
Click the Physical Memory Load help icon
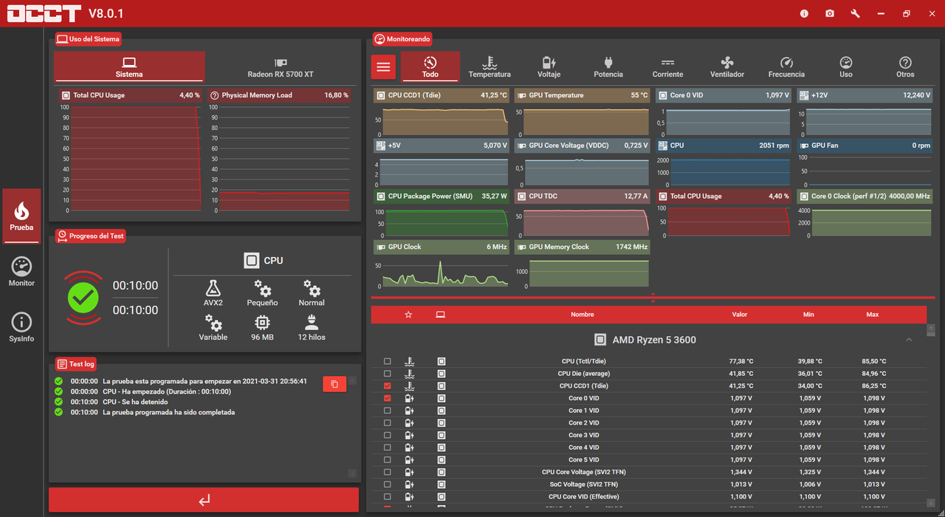(215, 95)
